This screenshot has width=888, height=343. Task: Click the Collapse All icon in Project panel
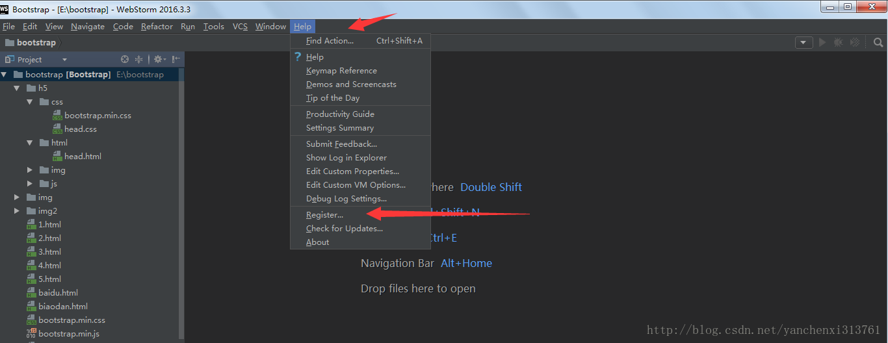point(138,59)
